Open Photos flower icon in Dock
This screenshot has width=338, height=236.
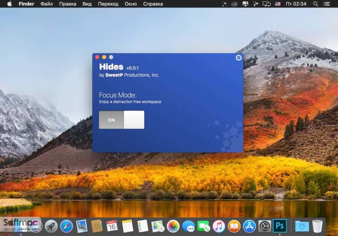(x=173, y=226)
